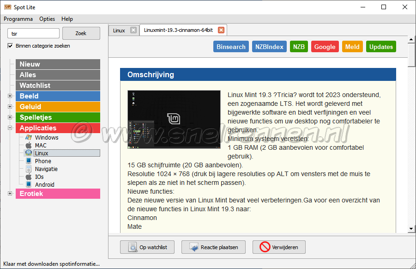Image resolution: width=416 pixels, height=269 pixels.
Task: Close the Linuxmint-19.3-cinnamon-64bit tab
Action: tap(221, 30)
